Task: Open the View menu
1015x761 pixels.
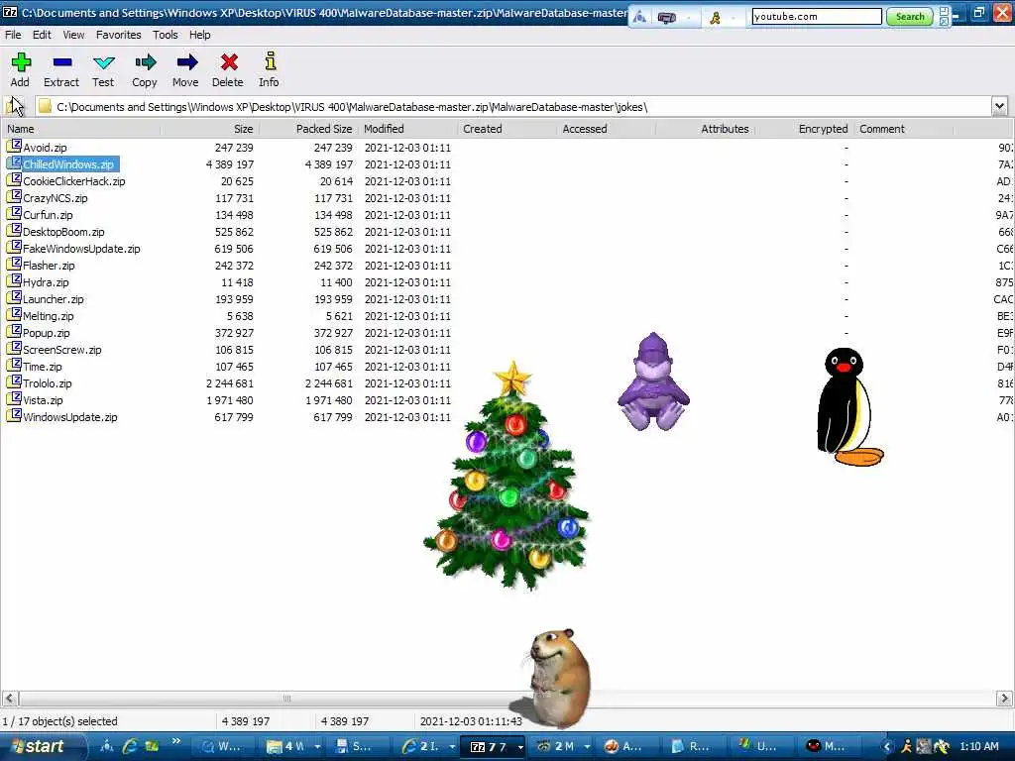Action: coord(73,35)
